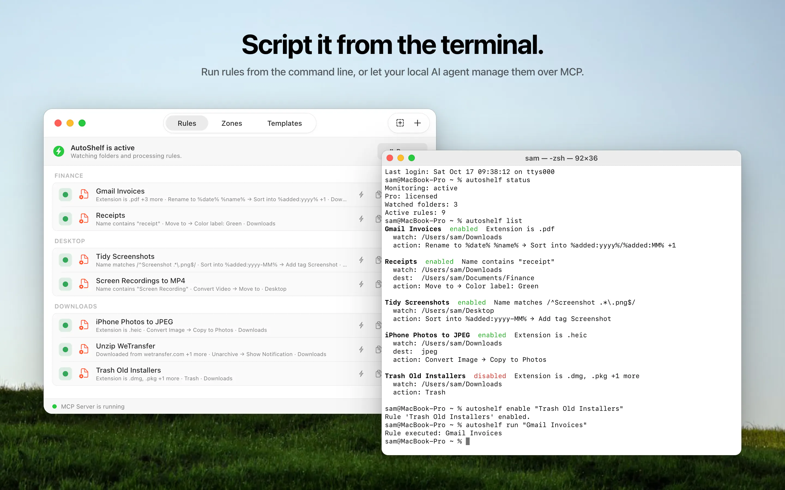785x490 pixels.
Task: Click 'Rule executed: Gmail Invoices' terminal line
Action: point(443,433)
